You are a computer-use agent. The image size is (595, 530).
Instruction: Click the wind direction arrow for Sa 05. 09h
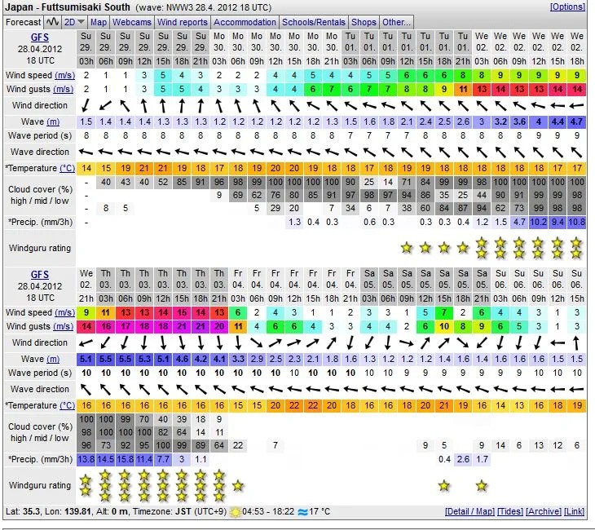click(x=407, y=342)
